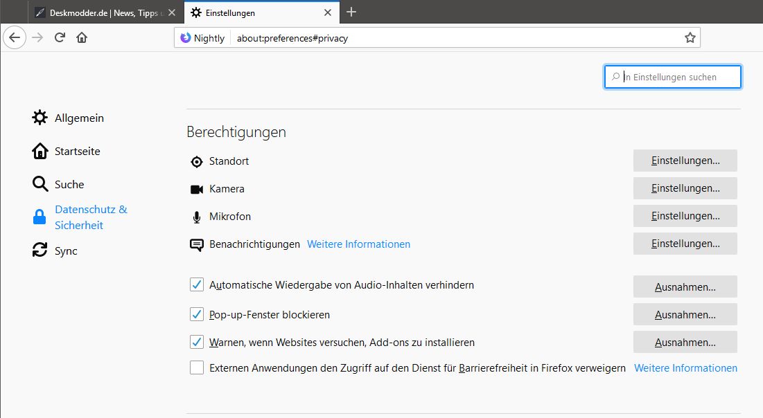
Task: Open the Startseite settings category
Action: pos(66,151)
